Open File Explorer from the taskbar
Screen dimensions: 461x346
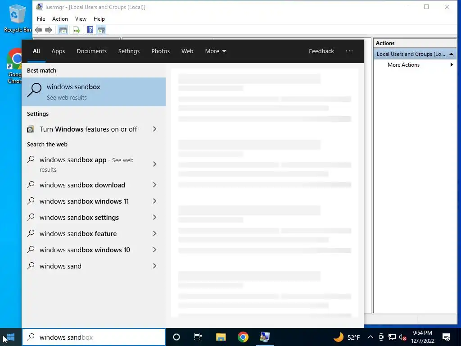click(221, 337)
